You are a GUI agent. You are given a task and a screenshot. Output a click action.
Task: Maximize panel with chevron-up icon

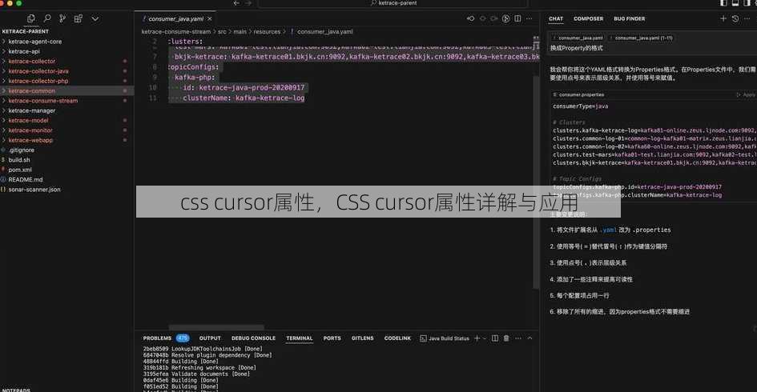point(529,338)
